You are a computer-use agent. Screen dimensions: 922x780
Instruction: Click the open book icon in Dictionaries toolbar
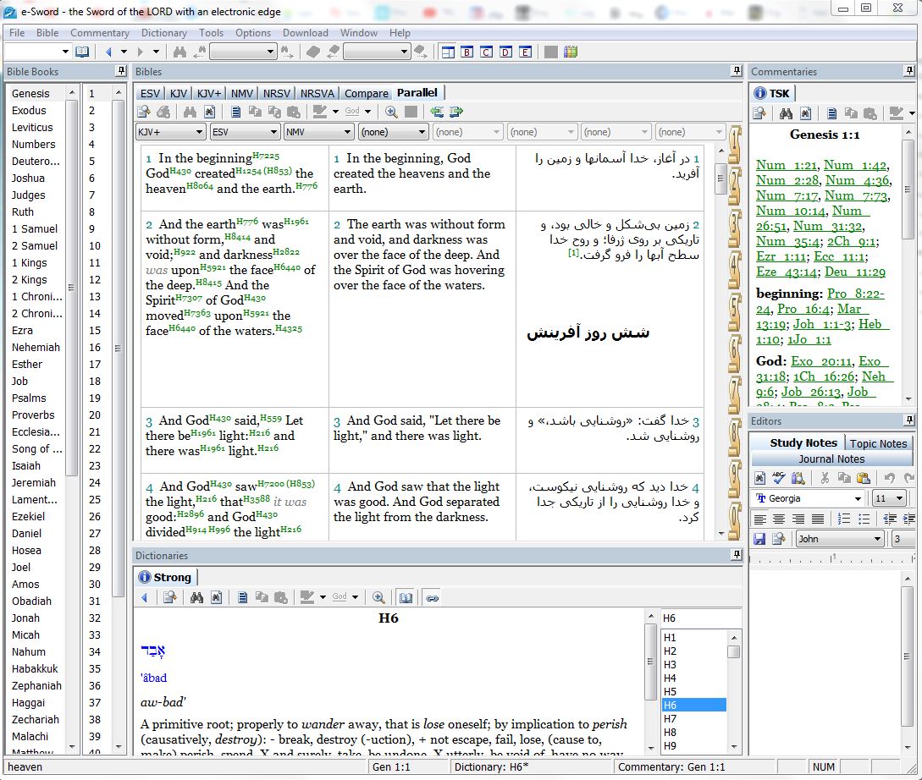pos(406,598)
